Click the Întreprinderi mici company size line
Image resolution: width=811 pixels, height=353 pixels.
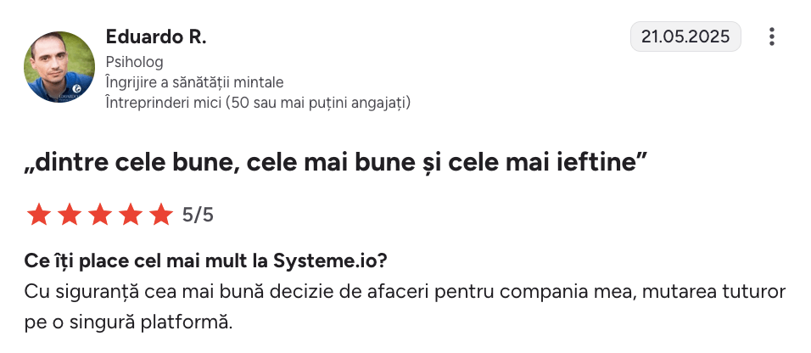258,103
